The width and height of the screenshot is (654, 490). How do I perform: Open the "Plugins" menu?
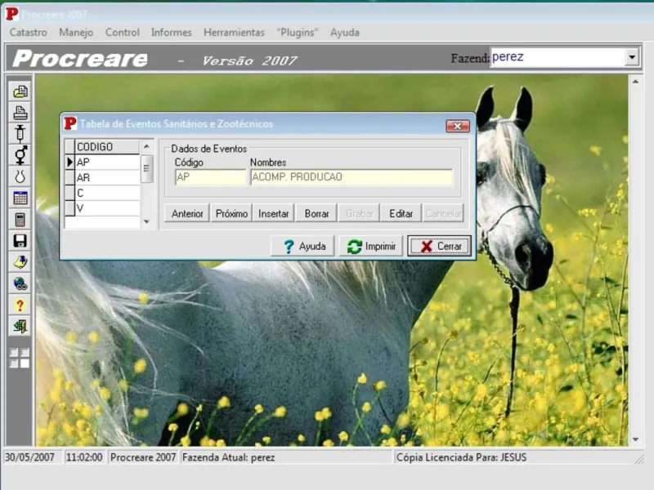tap(298, 33)
